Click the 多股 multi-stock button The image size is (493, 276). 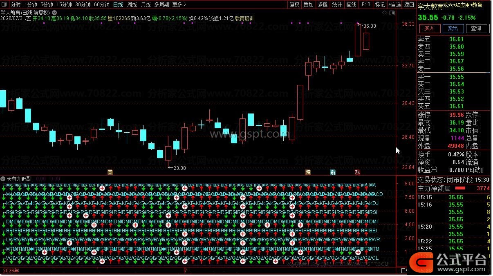coord(323,4)
